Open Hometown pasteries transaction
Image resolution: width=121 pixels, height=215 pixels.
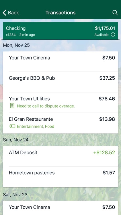[x=61, y=177]
